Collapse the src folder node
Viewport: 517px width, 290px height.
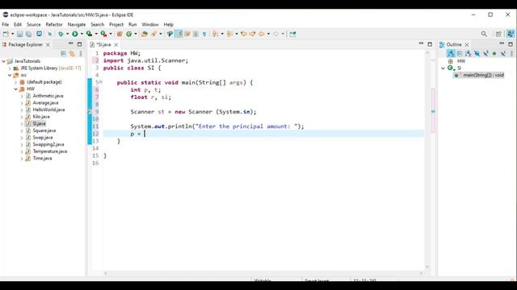click(10, 75)
